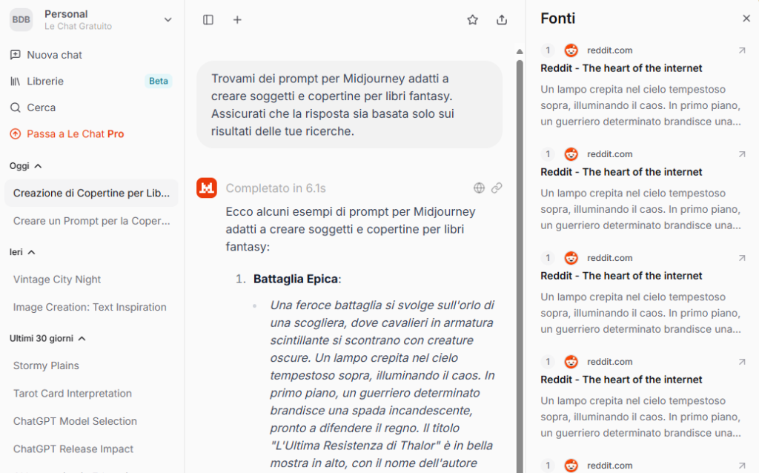Open Librerie from sidebar
This screenshot has height=473, width=759.
(x=45, y=82)
